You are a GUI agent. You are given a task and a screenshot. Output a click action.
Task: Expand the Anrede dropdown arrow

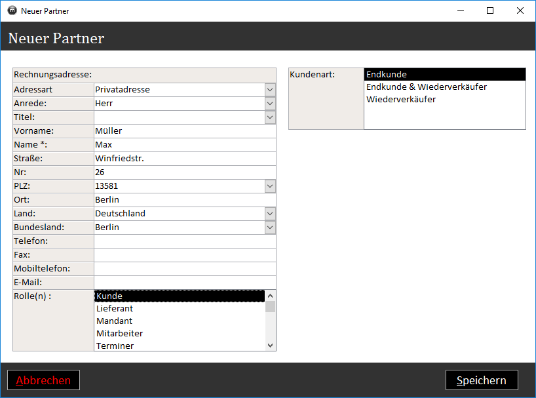coord(270,103)
